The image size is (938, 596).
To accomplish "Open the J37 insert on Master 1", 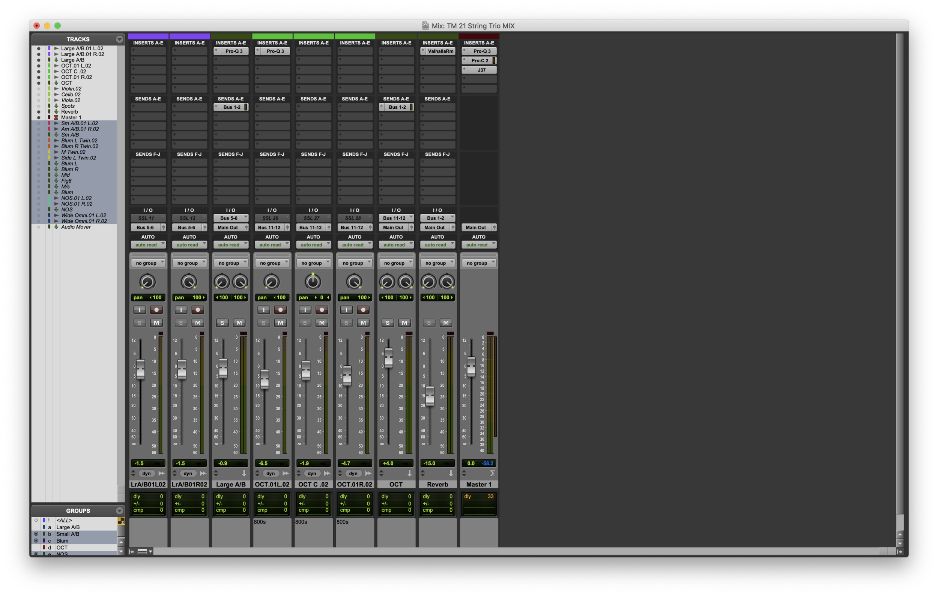I will click(481, 70).
